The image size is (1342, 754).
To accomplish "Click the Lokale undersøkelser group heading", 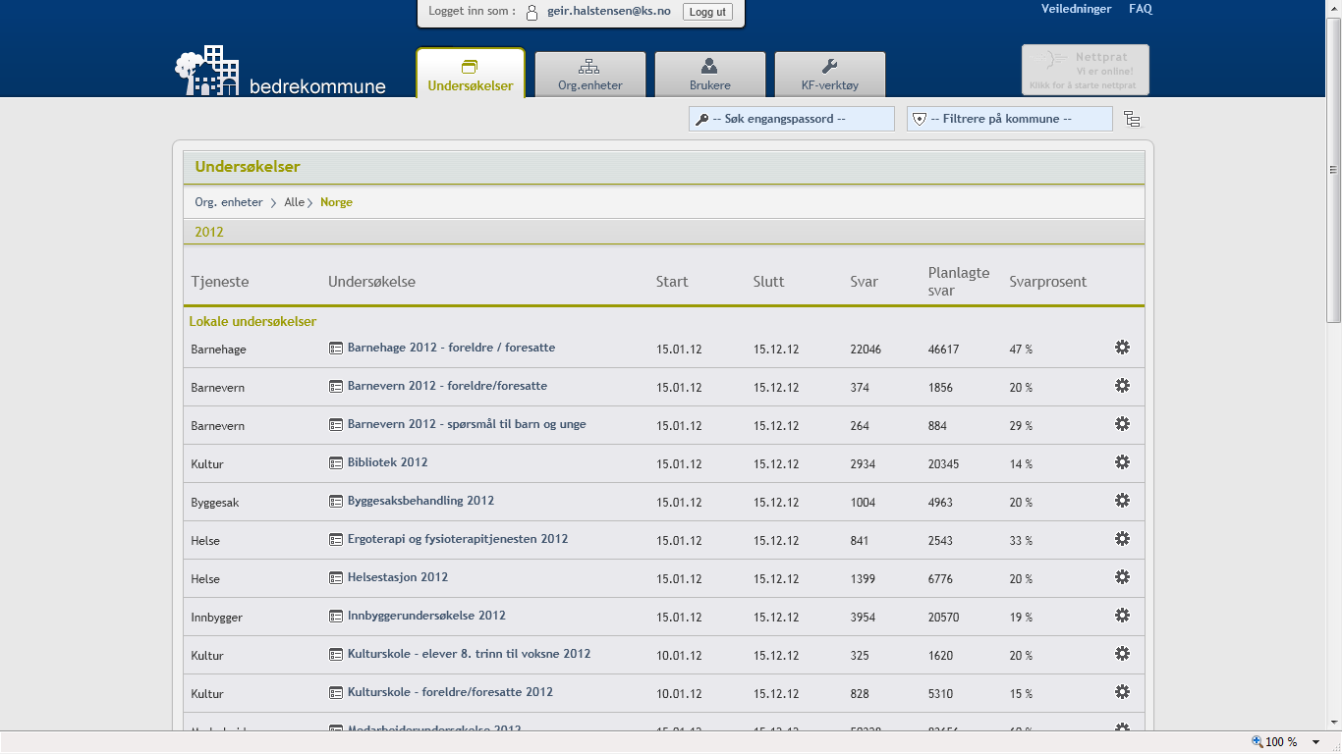I will pos(252,322).
